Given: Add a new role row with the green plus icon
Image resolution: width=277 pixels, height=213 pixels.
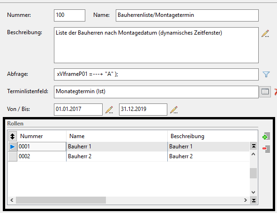Looking at the screenshot, I should coord(266,136).
